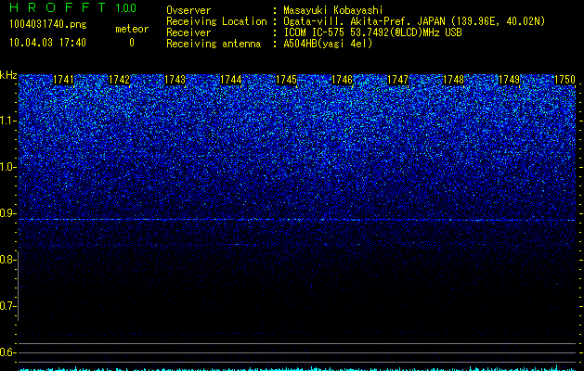Click the meteor count value 0
Viewport: 584px width, 371px height.
click(x=132, y=43)
